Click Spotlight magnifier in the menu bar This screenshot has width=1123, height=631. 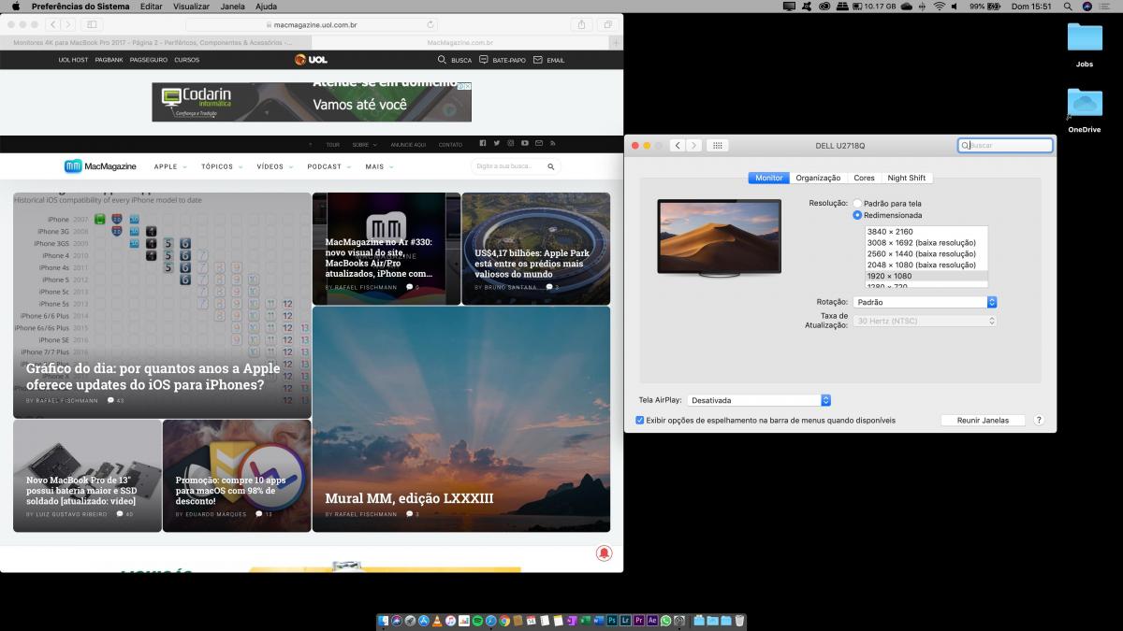point(1068,6)
